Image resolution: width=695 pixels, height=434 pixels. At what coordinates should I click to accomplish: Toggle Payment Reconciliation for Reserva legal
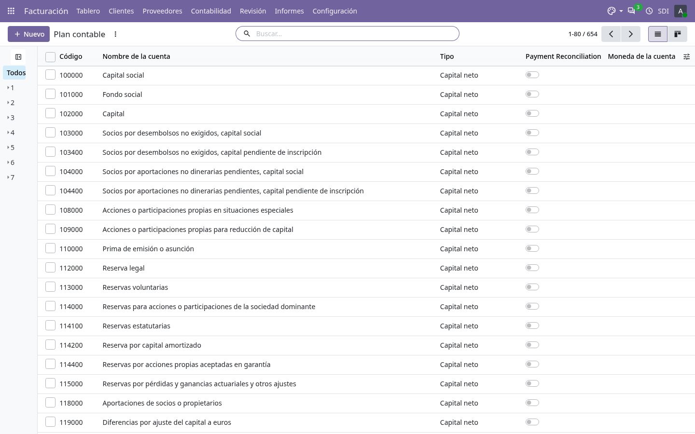pyautogui.click(x=532, y=268)
